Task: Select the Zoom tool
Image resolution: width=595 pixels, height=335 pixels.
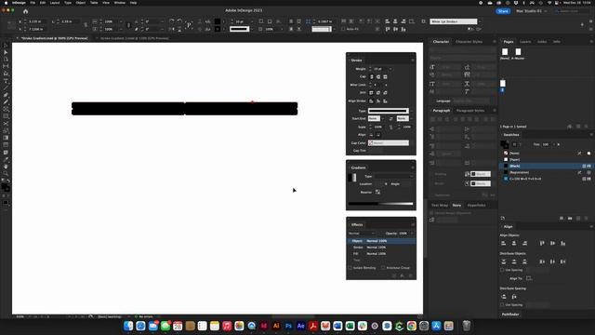Action: (x=6, y=174)
